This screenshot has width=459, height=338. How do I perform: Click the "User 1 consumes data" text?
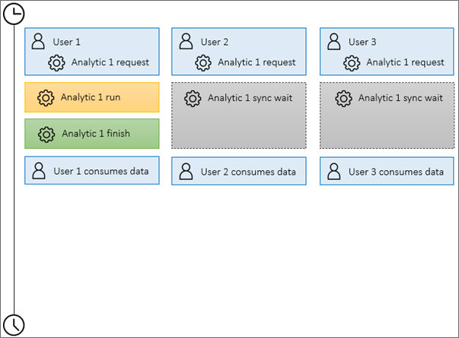point(100,172)
